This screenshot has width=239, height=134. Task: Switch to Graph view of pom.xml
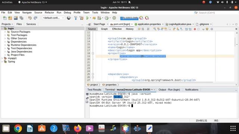[104, 29]
